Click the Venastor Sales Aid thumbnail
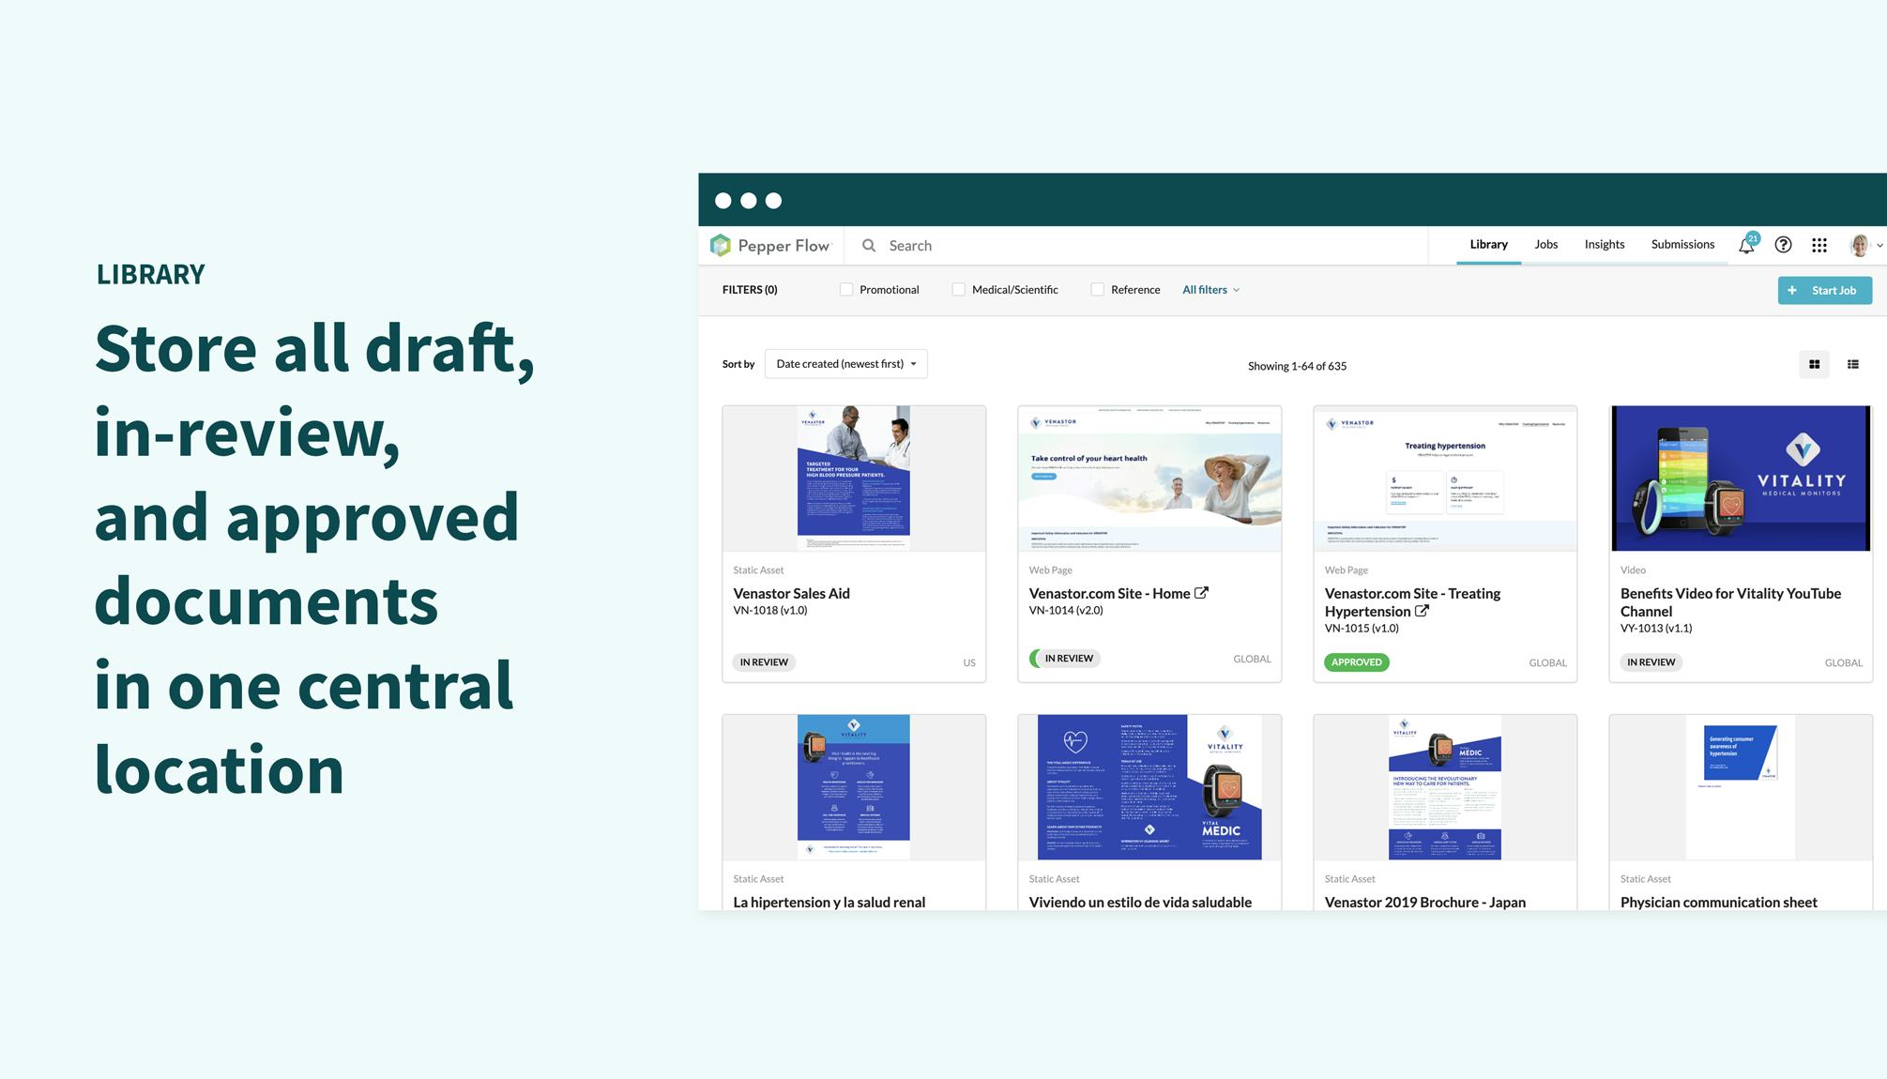 [x=854, y=478]
